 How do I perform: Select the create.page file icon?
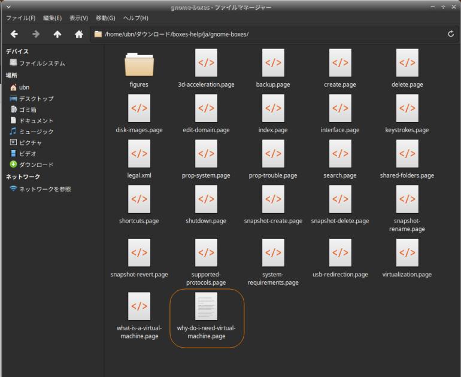point(340,63)
